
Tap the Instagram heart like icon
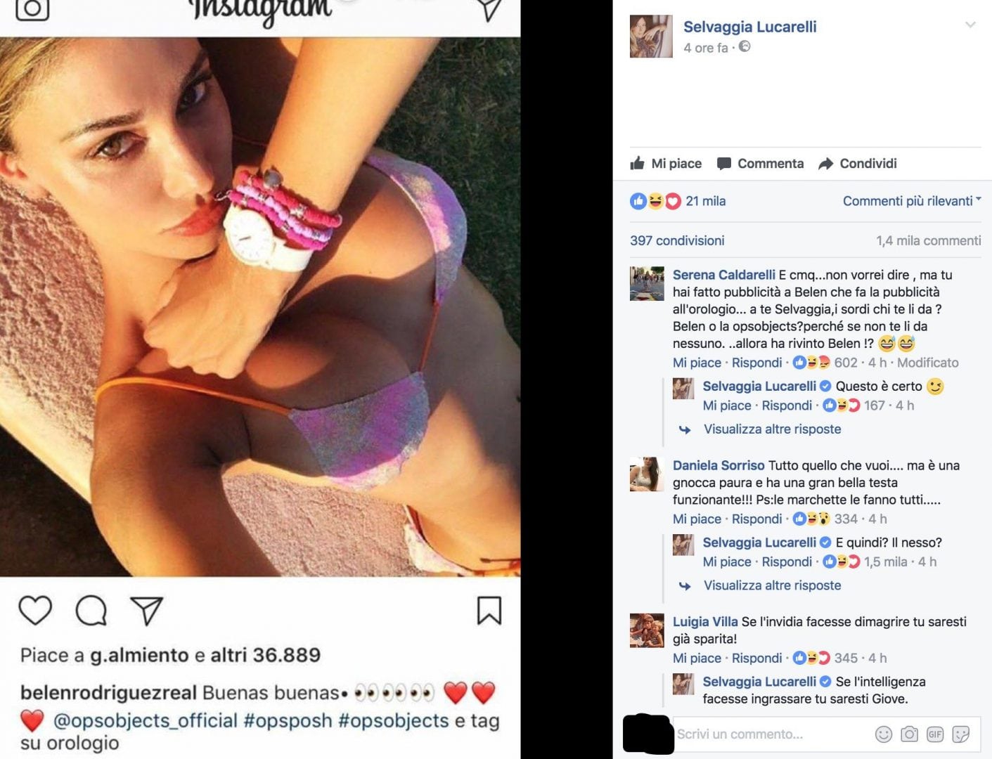coord(35,610)
